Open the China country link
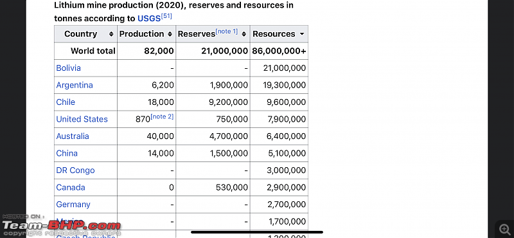 [67, 153]
